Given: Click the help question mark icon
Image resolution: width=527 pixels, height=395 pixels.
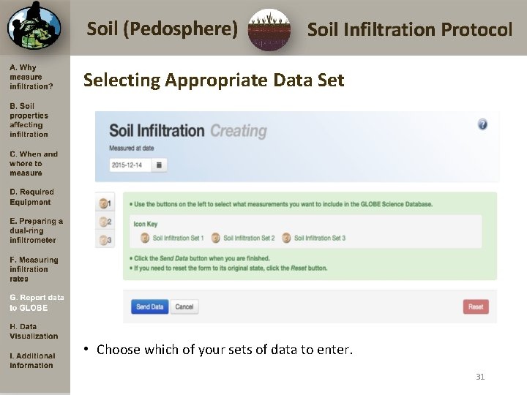Looking at the screenshot, I should click(x=482, y=124).
